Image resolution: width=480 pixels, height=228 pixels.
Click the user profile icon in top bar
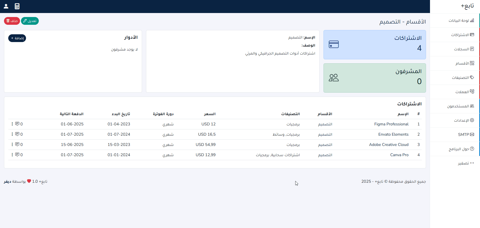click(6, 6)
